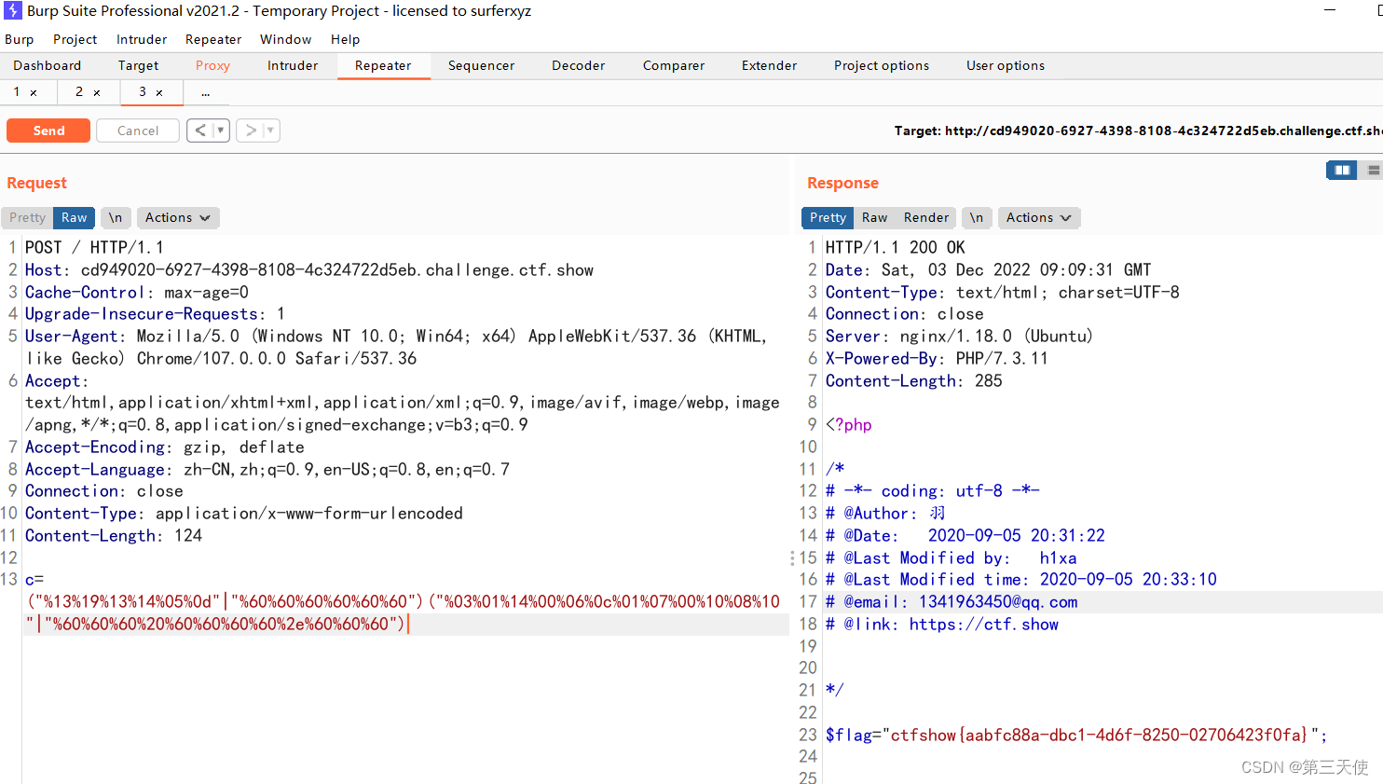This screenshot has height=784, width=1383.
Task: Show the Response Render view
Action: click(925, 217)
